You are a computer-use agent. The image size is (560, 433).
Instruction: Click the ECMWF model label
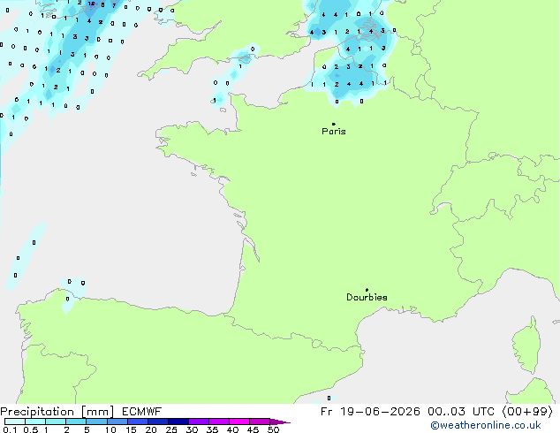[142, 412]
